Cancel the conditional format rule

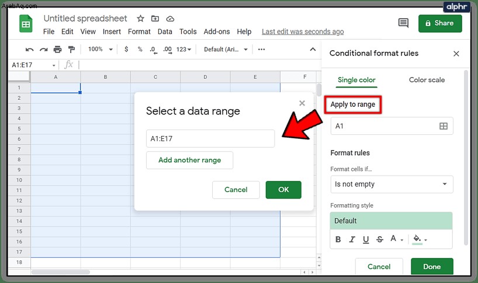[379, 267]
